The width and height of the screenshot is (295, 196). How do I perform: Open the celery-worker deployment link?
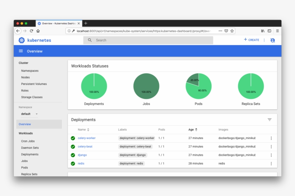[x=87, y=138]
